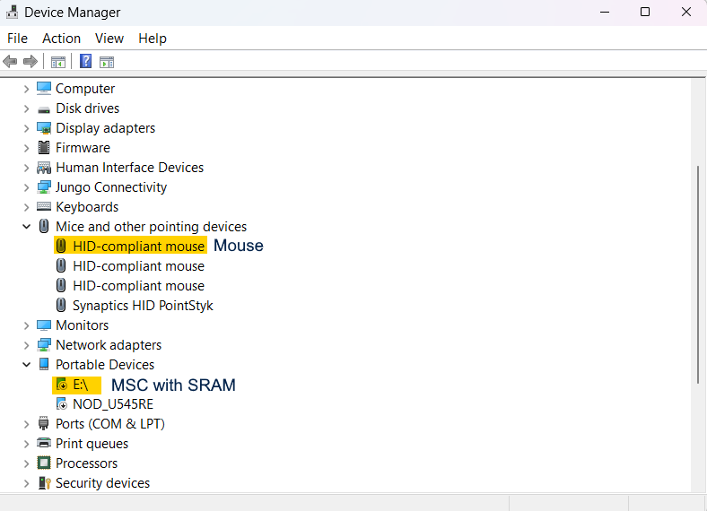Screen dimensions: 707x511
Task: Select the Jungo Connectivity label
Action: pyautogui.click(x=111, y=187)
